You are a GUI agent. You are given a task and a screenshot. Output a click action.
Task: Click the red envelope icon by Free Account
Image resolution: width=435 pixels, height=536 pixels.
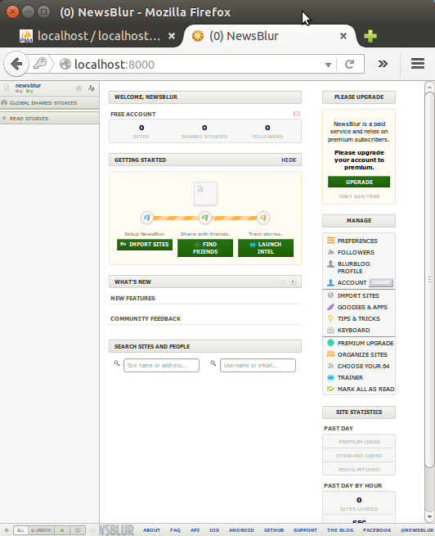tap(297, 114)
